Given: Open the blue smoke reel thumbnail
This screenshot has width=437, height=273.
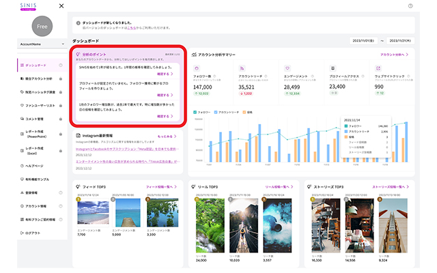Looking at the screenshot, I should click(277, 225).
